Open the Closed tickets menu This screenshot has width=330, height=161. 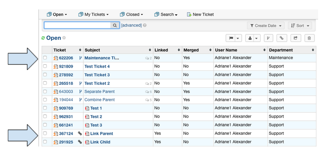click(x=132, y=14)
